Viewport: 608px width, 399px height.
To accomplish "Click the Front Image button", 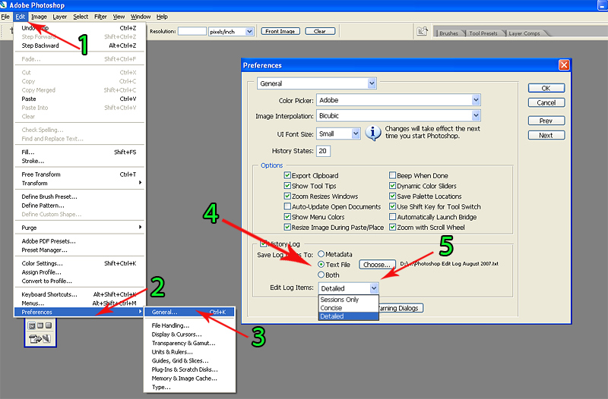I will coord(280,31).
